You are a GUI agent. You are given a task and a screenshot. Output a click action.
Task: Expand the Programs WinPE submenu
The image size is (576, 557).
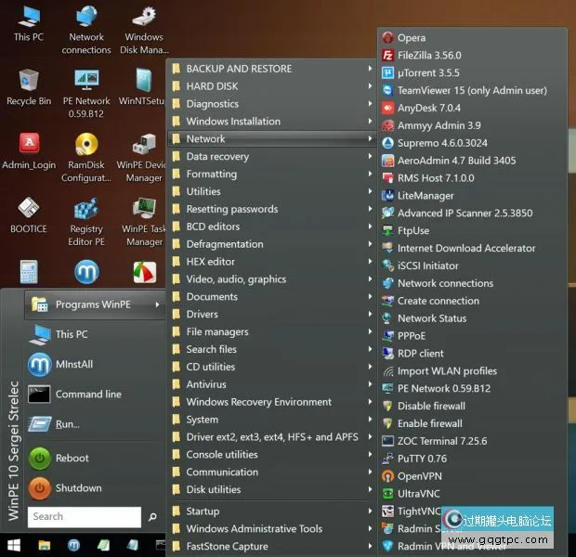(x=93, y=304)
